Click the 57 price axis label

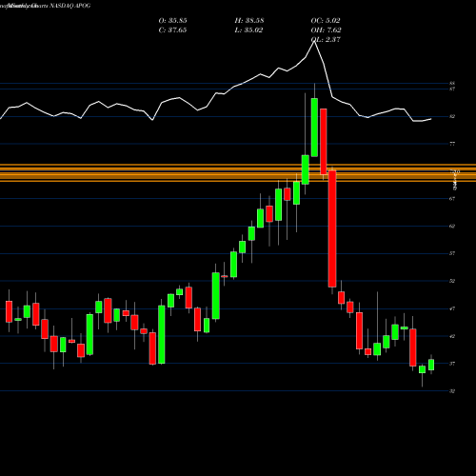pyautogui.click(x=452, y=253)
